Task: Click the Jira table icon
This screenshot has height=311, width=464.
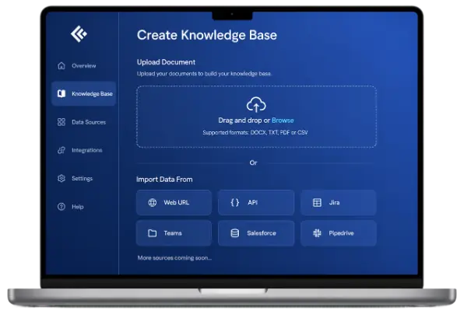Action: point(317,202)
